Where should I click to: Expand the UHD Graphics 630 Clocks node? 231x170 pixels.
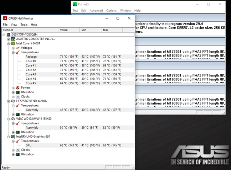13,150
